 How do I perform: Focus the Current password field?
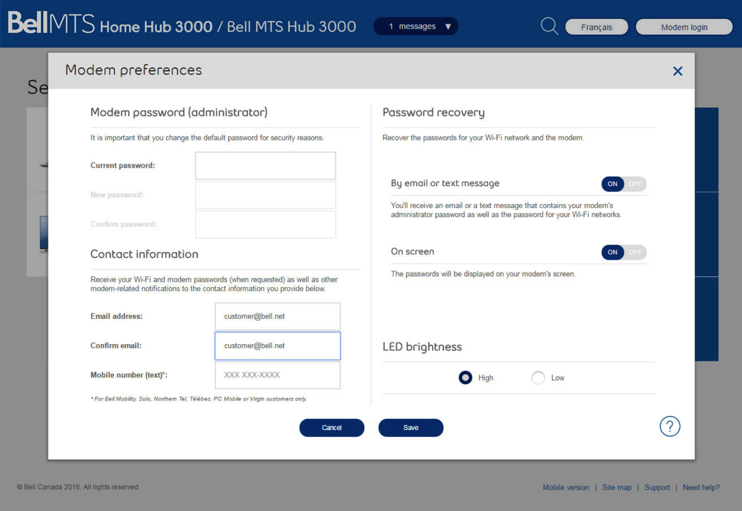point(265,166)
